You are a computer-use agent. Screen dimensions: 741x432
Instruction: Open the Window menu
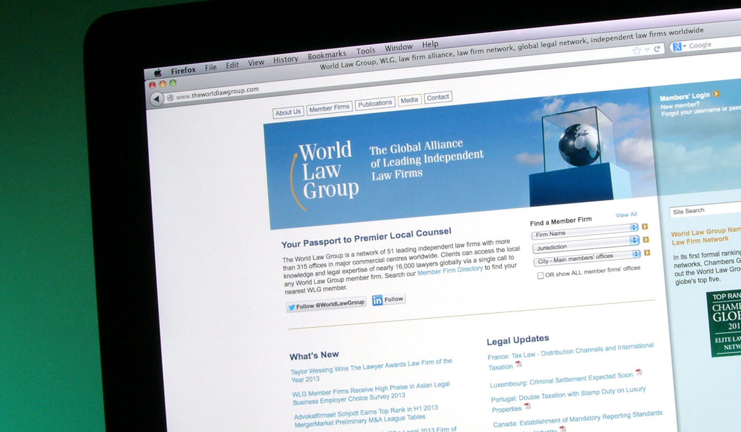pos(399,48)
